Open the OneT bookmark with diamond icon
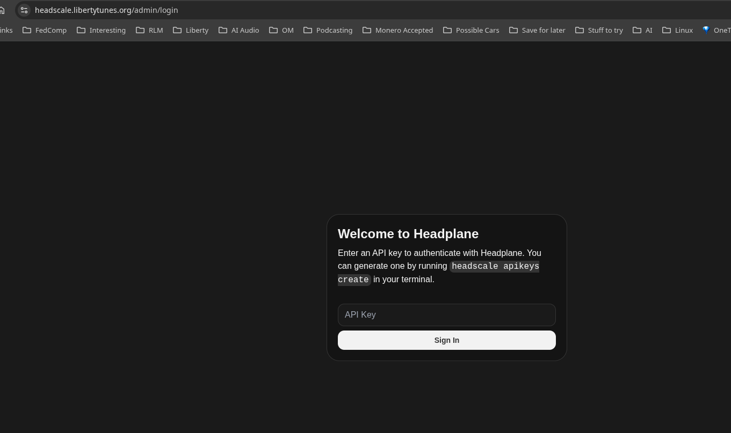Image resolution: width=731 pixels, height=433 pixels. pos(716,30)
